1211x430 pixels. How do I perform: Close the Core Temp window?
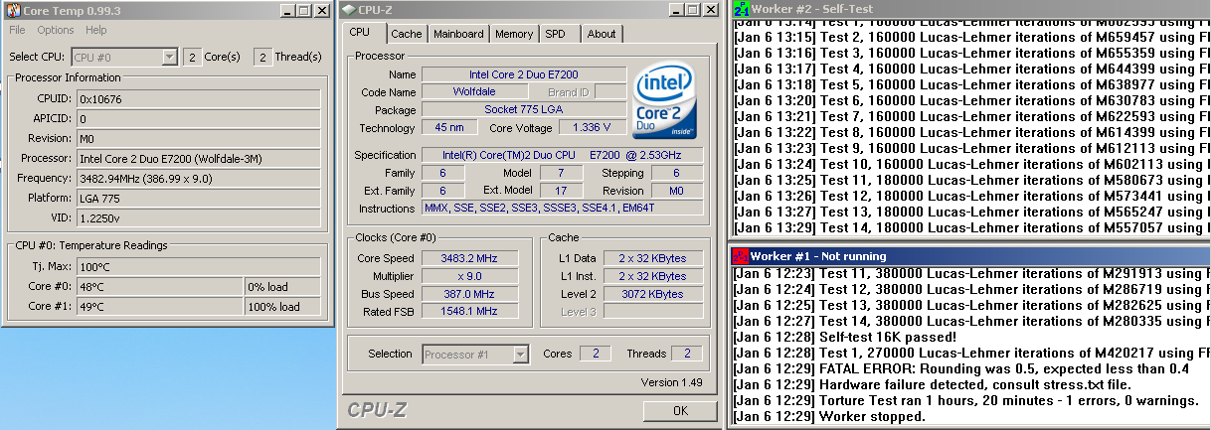pos(320,10)
